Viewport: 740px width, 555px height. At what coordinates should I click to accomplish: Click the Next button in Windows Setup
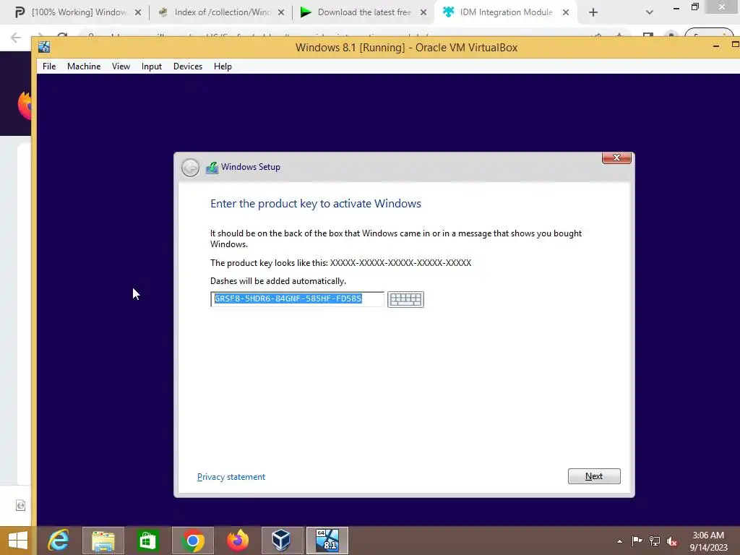pyautogui.click(x=594, y=476)
